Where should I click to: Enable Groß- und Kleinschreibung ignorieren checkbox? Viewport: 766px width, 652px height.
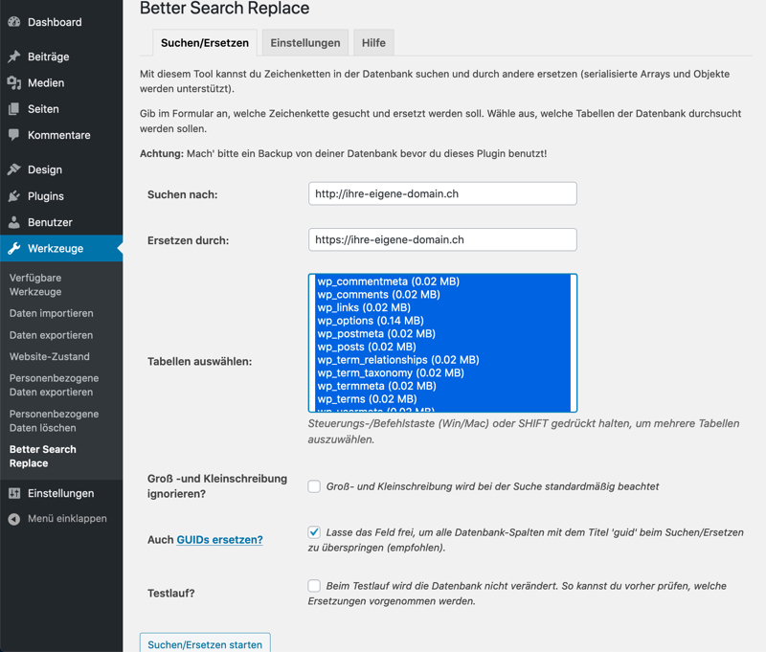pyautogui.click(x=314, y=486)
